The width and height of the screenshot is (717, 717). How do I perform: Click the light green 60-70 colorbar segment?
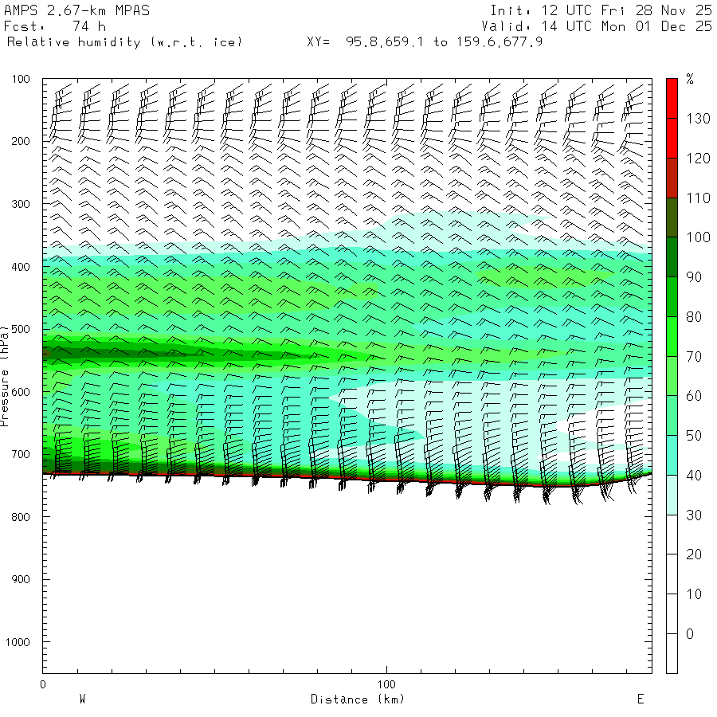click(672, 376)
